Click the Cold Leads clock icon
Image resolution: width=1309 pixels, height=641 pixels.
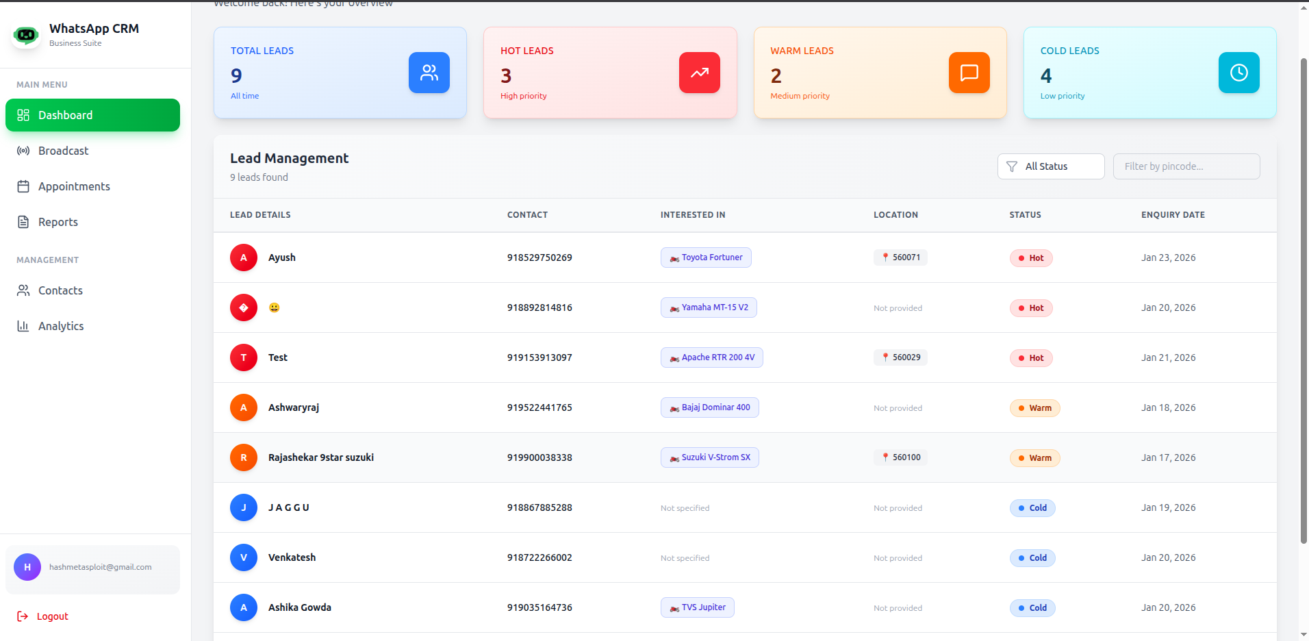point(1239,73)
